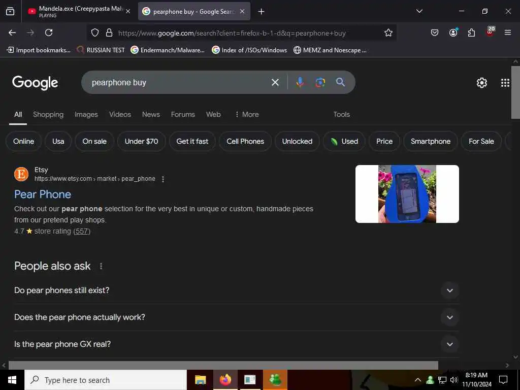520x390 pixels.
Task: Open the More search categories menu
Action: tap(247, 114)
